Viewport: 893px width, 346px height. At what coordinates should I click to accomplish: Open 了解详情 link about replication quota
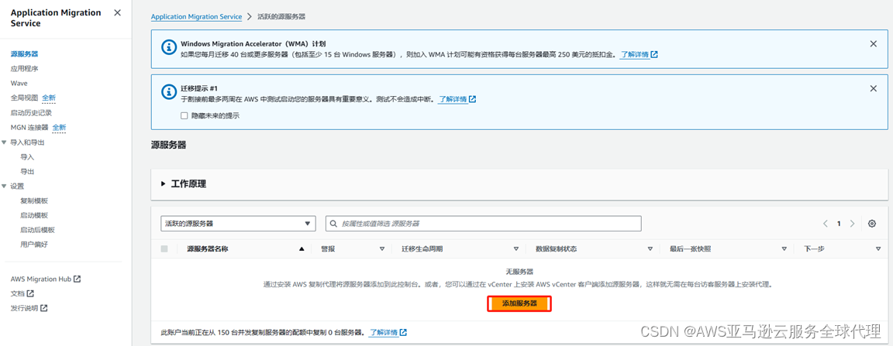coord(383,332)
